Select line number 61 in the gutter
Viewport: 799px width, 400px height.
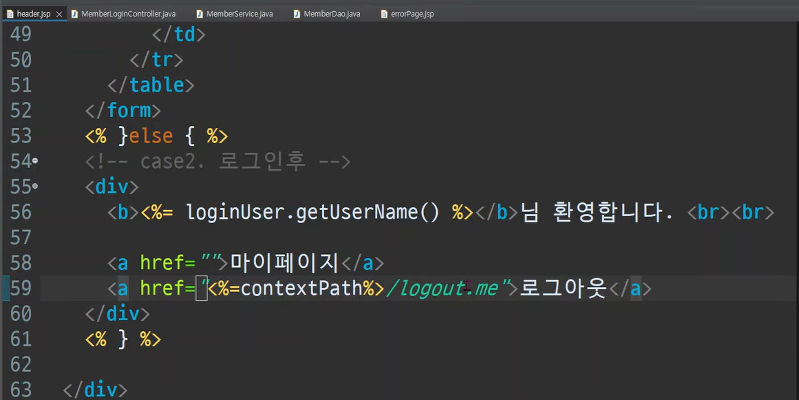pos(21,339)
